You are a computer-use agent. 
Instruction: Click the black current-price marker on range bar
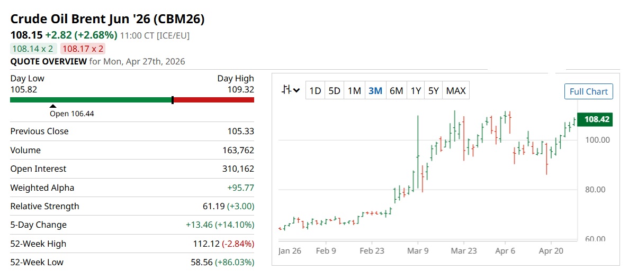click(173, 100)
